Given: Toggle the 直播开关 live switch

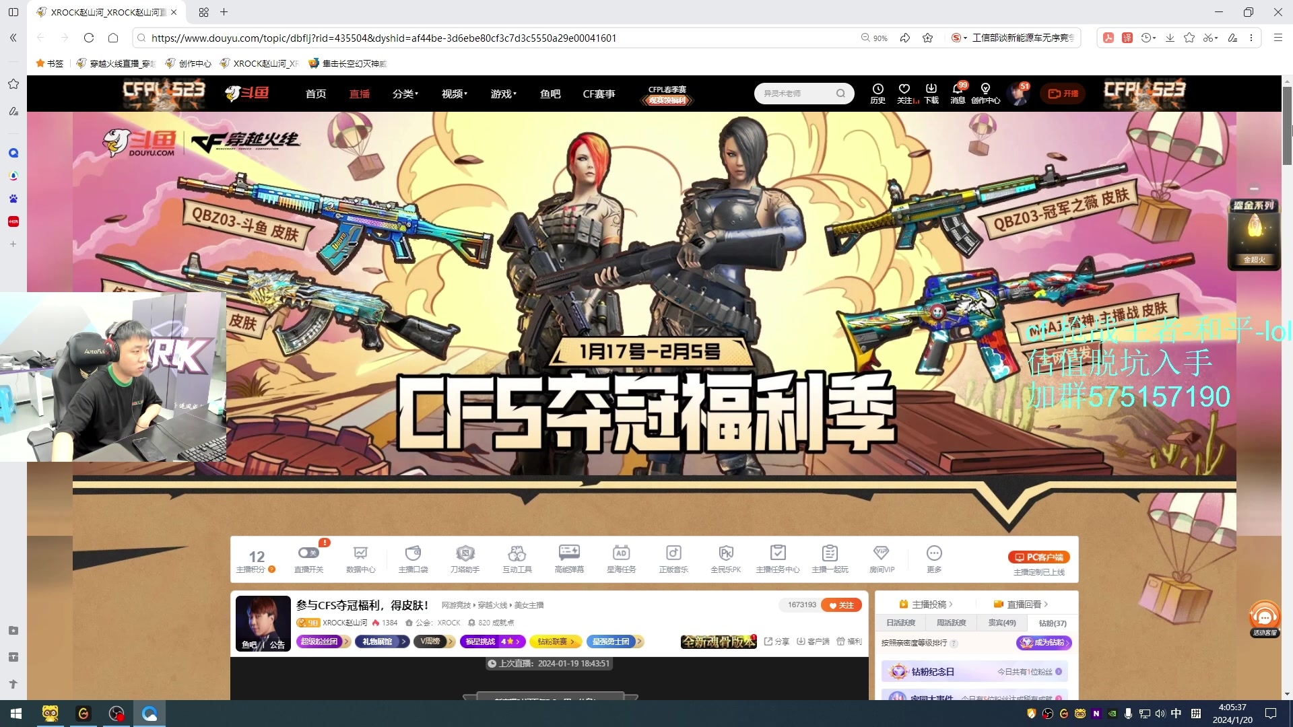Looking at the screenshot, I should click(308, 553).
